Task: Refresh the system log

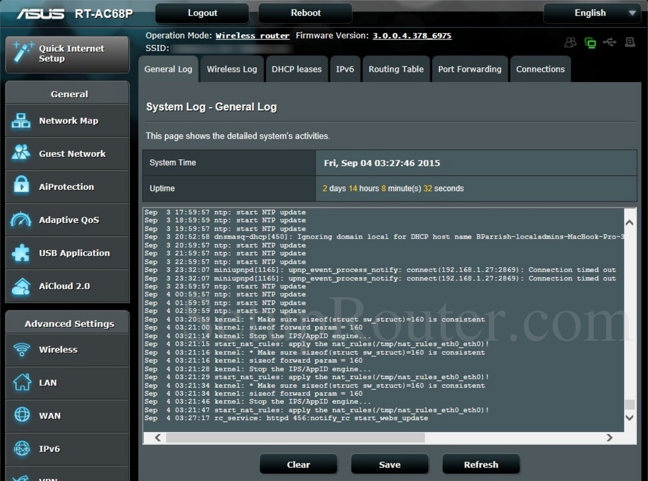Action: (481, 464)
